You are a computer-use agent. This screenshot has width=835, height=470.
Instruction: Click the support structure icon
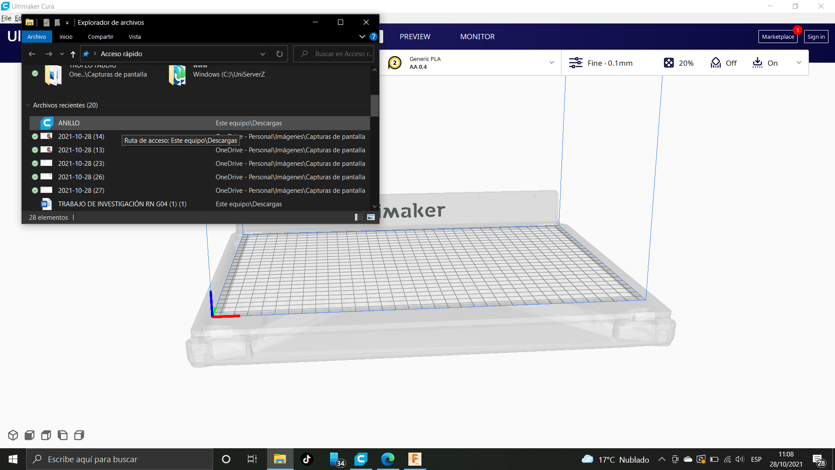(716, 63)
